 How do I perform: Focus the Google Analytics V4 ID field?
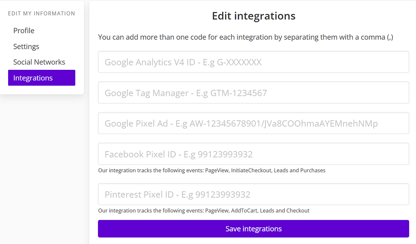[253, 62]
